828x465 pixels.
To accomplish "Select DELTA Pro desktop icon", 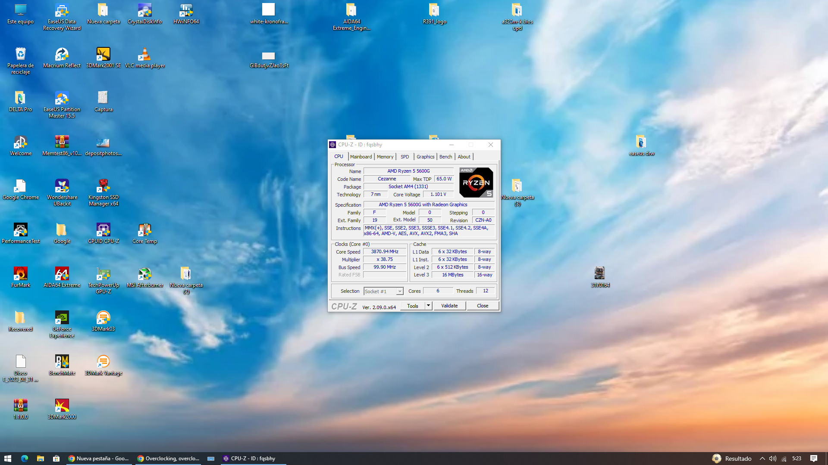I will coord(20,102).
